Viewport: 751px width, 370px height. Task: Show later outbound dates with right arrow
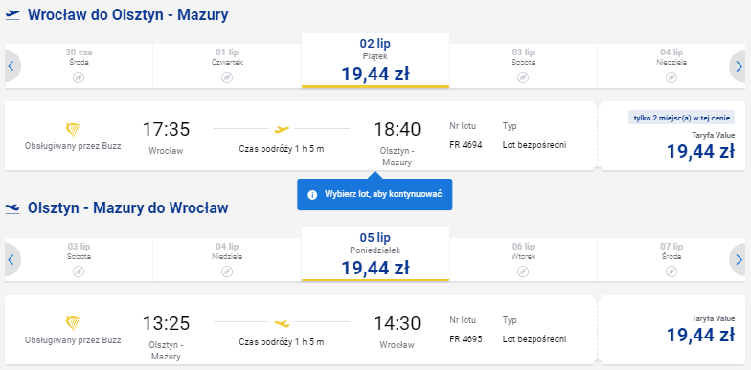[740, 67]
